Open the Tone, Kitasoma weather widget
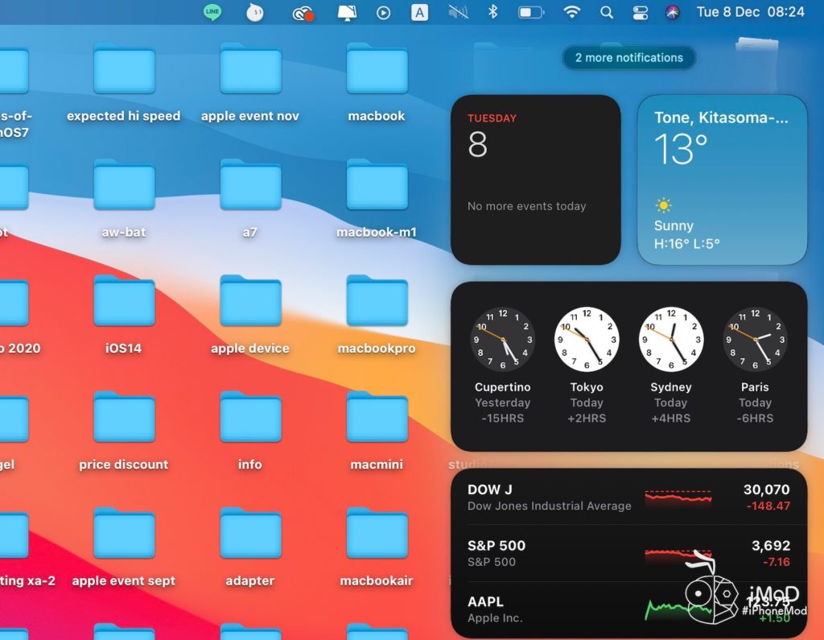Image resolution: width=824 pixels, height=640 pixels. click(x=722, y=180)
